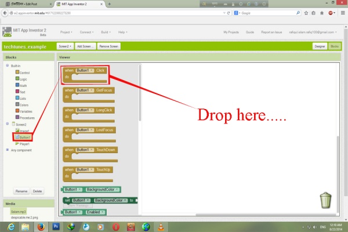Open the Project menu

click(66, 32)
